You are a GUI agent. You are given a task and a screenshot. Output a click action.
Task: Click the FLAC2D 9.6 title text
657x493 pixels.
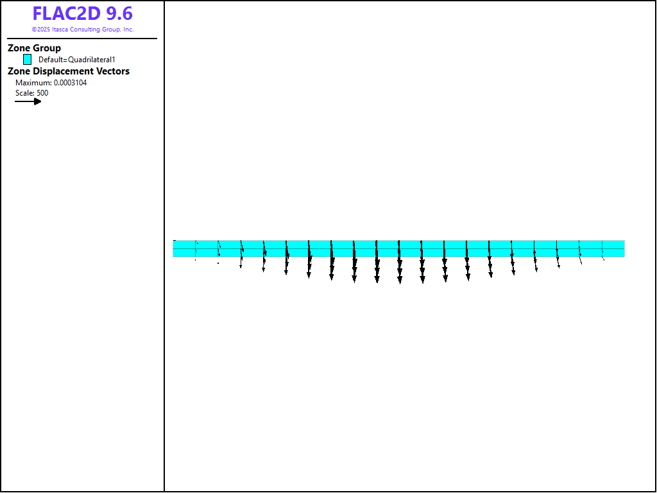pos(82,13)
